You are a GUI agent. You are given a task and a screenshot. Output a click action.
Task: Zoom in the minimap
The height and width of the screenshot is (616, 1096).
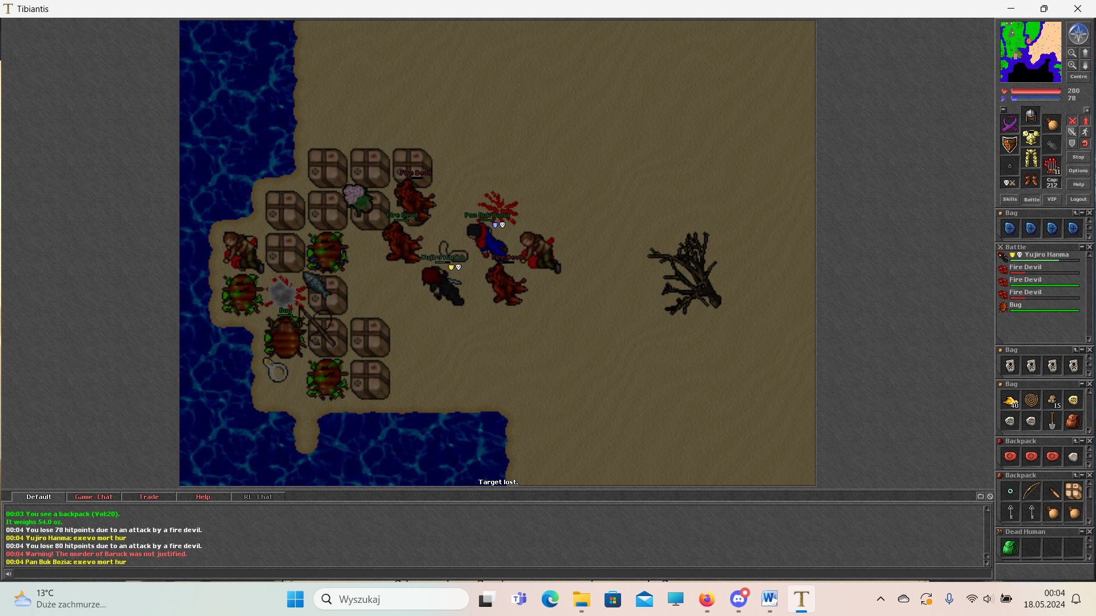[1072, 66]
